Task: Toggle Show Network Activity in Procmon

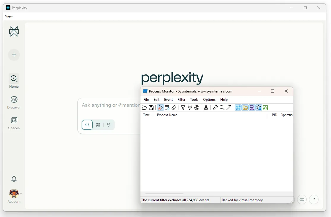Action: pyautogui.click(x=252, y=108)
